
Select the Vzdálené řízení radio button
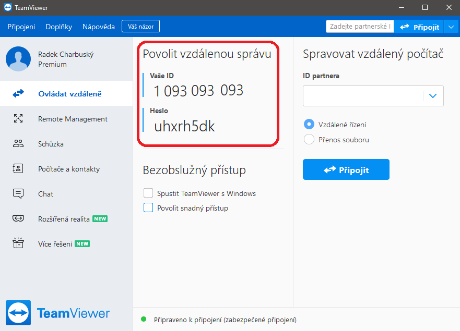pyautogui.click(x=309, y=125)
